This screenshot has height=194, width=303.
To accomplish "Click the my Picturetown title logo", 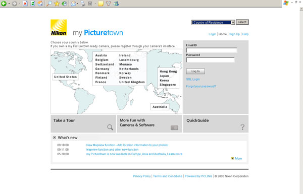I will pyautogui.click(x=98, y=33).
